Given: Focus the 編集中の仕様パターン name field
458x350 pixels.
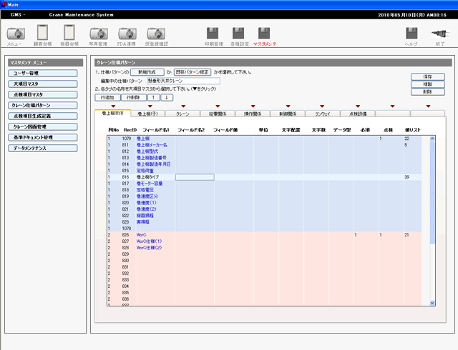Looking at the screenshot, I should pos(183,81).
